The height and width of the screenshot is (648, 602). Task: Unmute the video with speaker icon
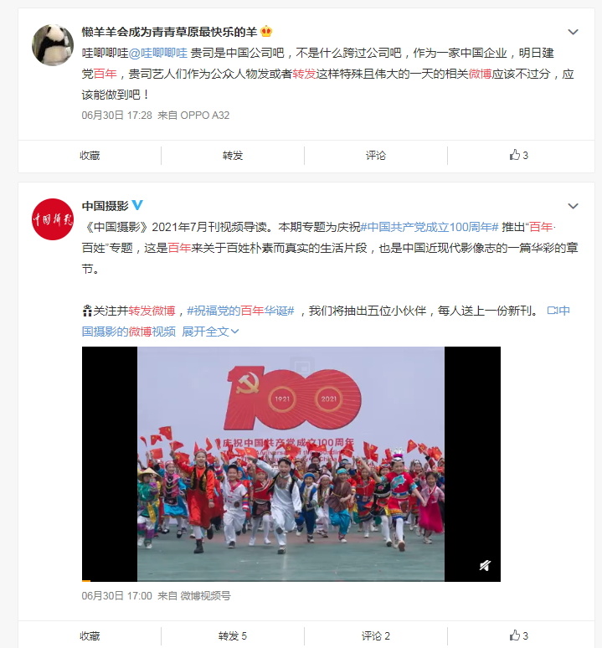pyautogui.click(x=484, y=565)
